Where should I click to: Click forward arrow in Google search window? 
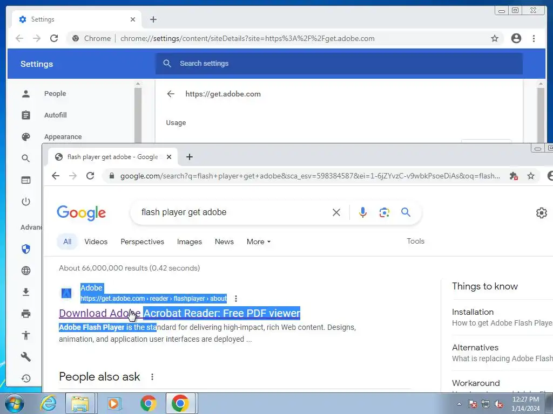[x=73, y=176]
